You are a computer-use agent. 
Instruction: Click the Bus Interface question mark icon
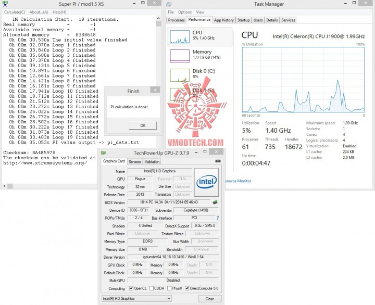click(x=217, y=218)
